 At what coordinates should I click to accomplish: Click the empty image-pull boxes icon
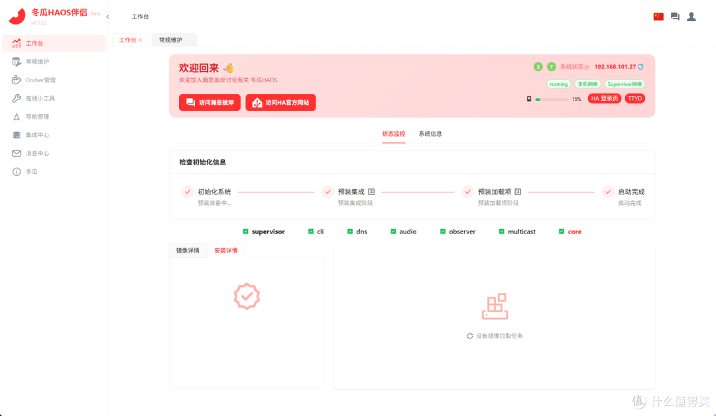tap(495, 307)
